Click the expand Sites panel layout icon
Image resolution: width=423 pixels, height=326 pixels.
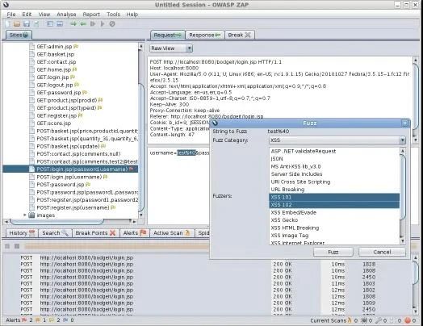point(50,24)
